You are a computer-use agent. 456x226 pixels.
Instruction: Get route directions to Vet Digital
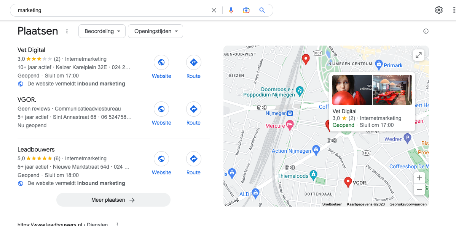[x=193, y=62]
